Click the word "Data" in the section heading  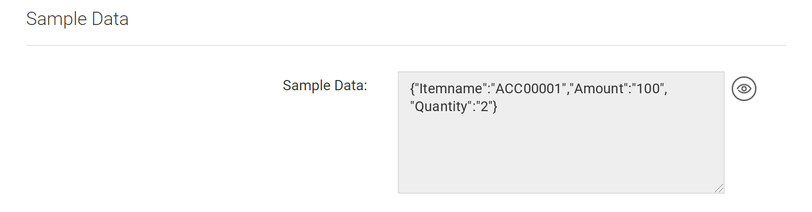pos(110,19)
